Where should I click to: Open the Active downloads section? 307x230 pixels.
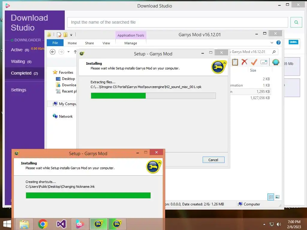20,50
